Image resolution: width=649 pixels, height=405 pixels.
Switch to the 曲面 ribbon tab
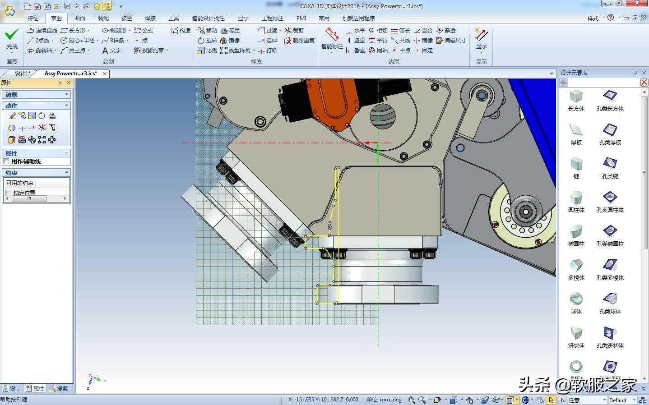[80, 18]
